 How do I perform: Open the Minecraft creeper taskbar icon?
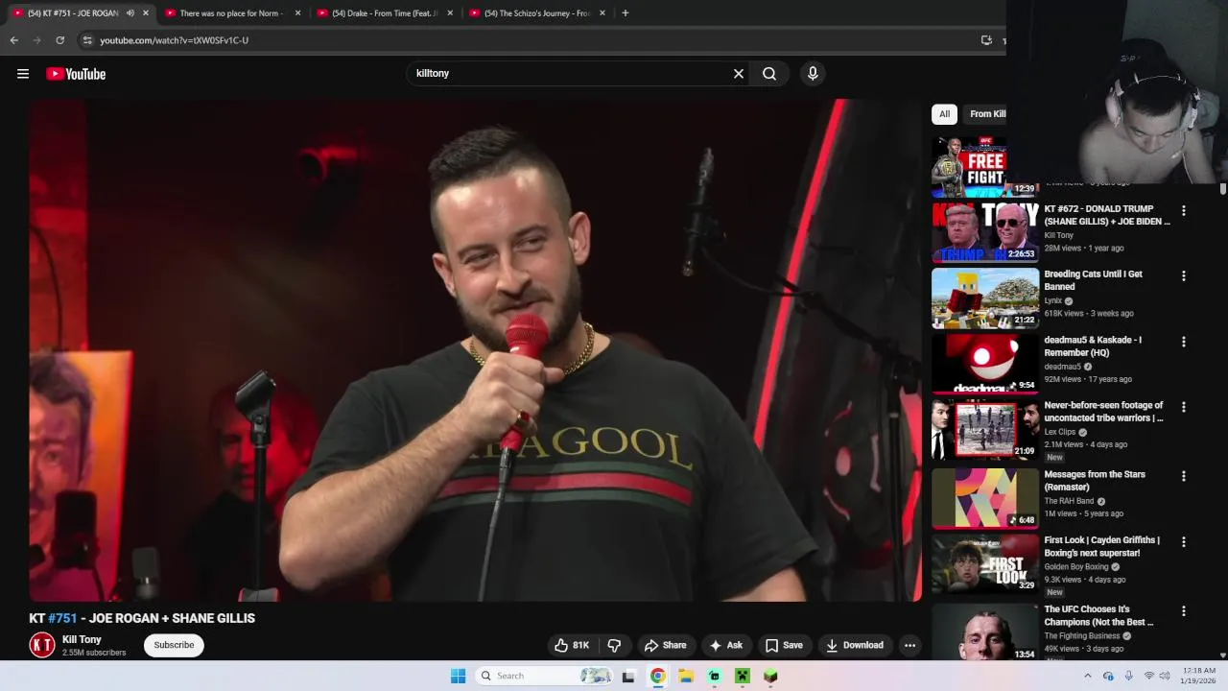[x=742, y=676]
